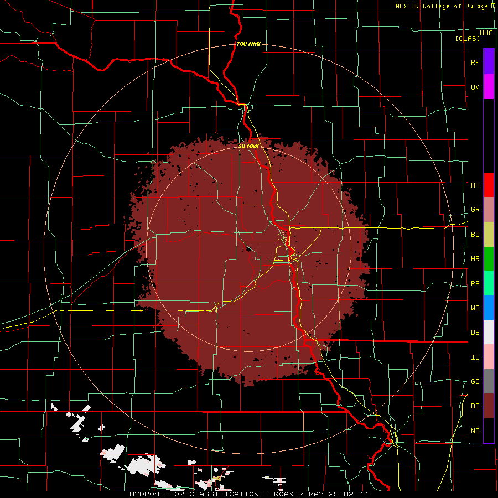Click the RF purple legend color block
This screenshot has width=498, height=498.
tap(489, 62)
